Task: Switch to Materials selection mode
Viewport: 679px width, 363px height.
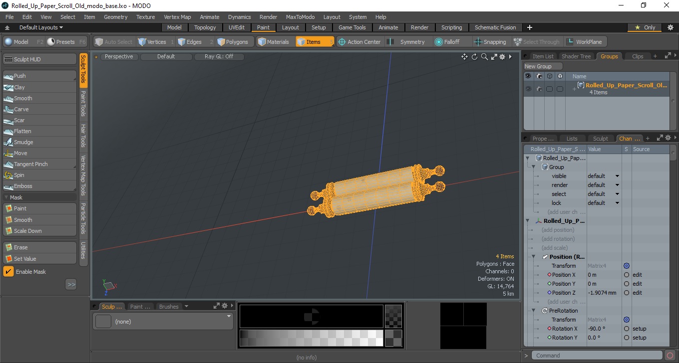Action: [x=274, y=42]
